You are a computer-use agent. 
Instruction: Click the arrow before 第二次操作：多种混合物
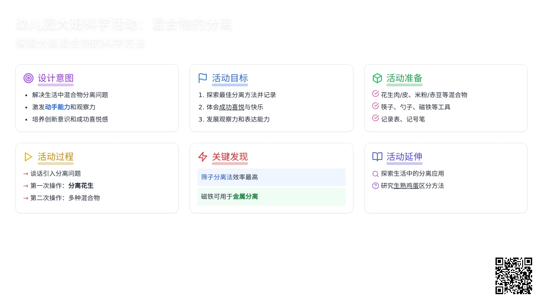point(26,198)
